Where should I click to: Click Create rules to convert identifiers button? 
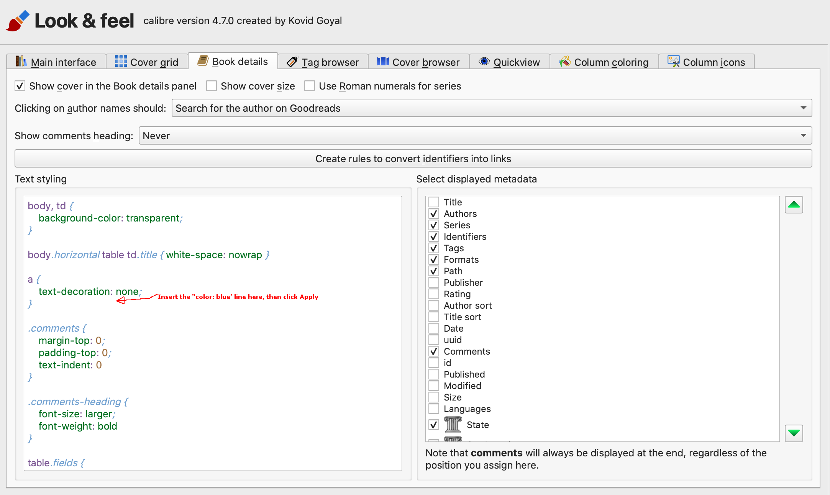[x=413, y=159]
